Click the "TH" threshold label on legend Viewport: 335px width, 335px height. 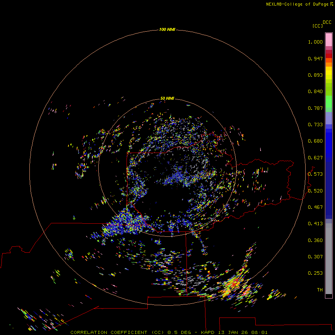[320, 290]
